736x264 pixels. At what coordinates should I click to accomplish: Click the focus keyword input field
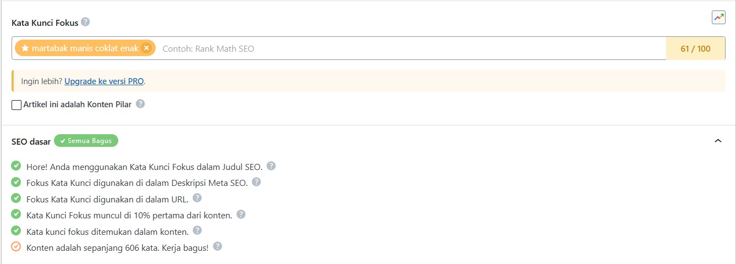411,48
